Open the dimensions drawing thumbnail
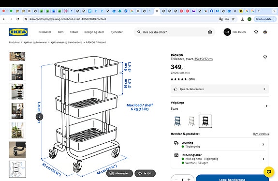The image size is (278, 181). [x=17, y=169]
